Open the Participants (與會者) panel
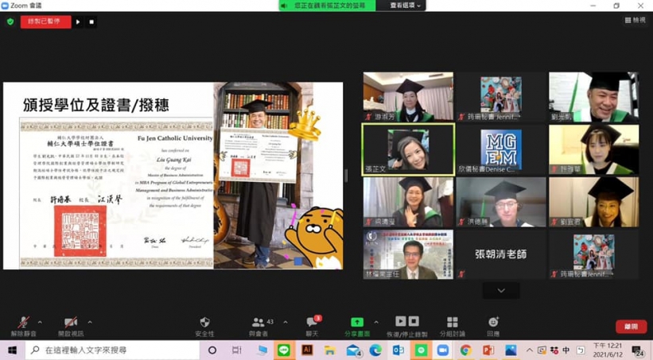 point(259,325)
